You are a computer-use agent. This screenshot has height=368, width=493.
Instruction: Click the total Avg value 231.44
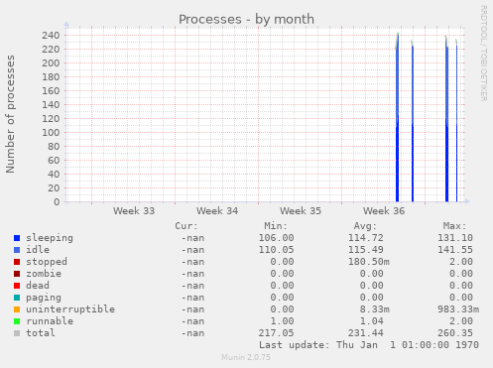[x=366, y=333]
